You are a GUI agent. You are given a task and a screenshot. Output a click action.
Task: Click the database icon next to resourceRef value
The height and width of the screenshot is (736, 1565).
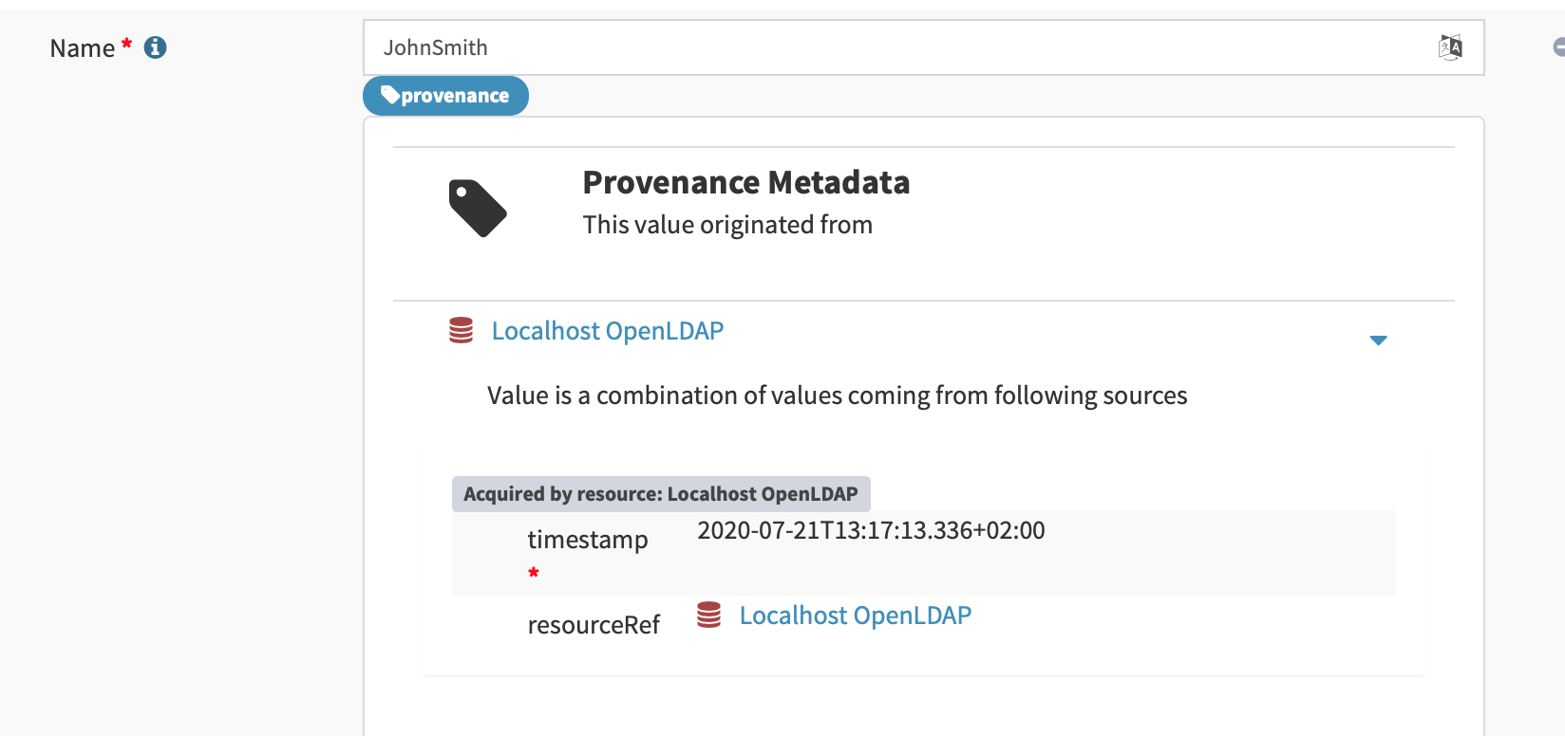(709, 616)
